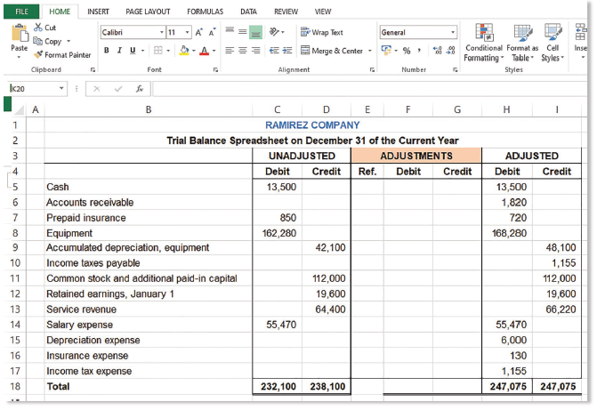This screenshot has width=597, height=410.
Task: Toggle Bold formatting
Action: click(x=107, y=51)
